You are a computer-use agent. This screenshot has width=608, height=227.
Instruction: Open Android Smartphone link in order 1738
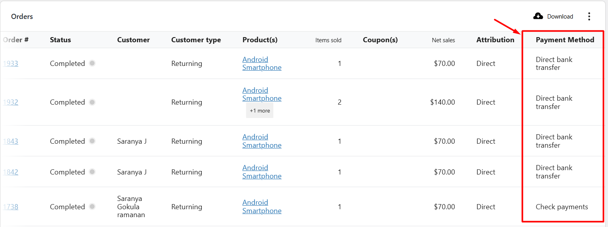pyautogui.click(x=261, y=206)
